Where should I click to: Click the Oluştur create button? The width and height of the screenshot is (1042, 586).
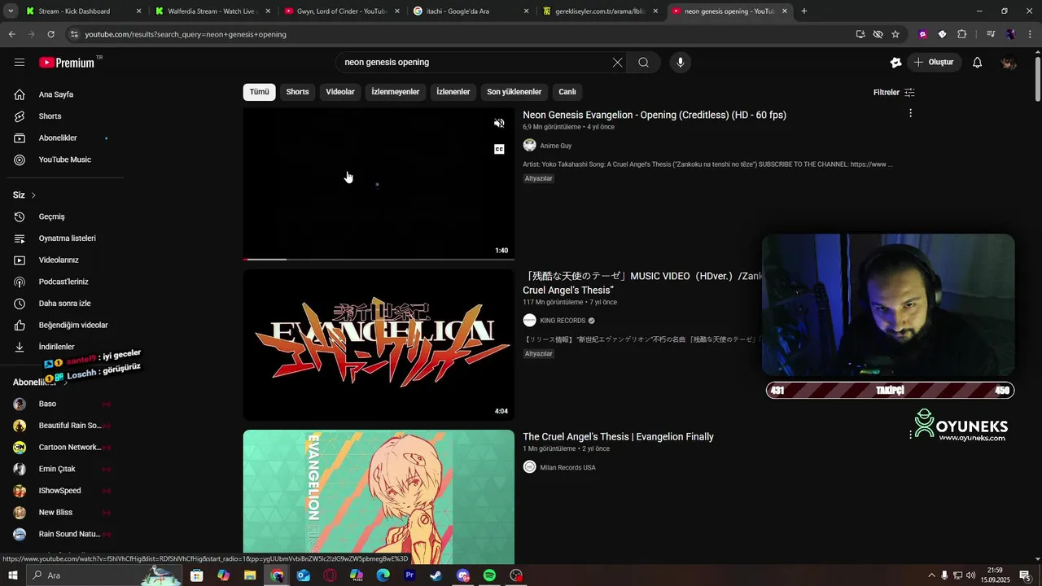click(934, 62)
